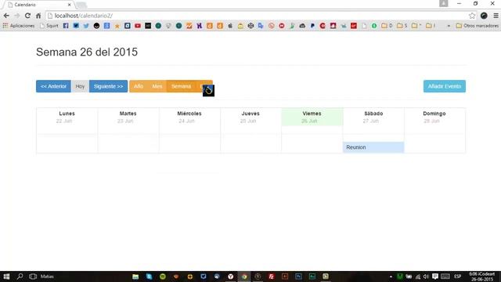
Task: Select the Martes 23 Jun day header
Action: [128, 117]
